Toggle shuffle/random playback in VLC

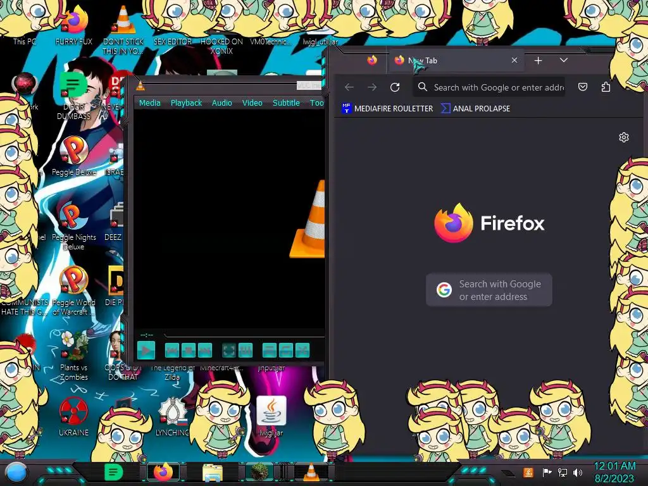point(302,351)
